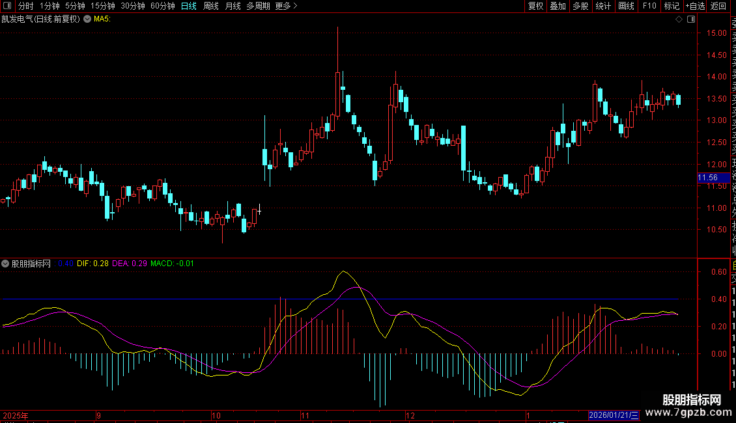The width and height of the screenshot is (736, 423).
Task: Open the 画线 drawing tools
Action: click(626, 6)
